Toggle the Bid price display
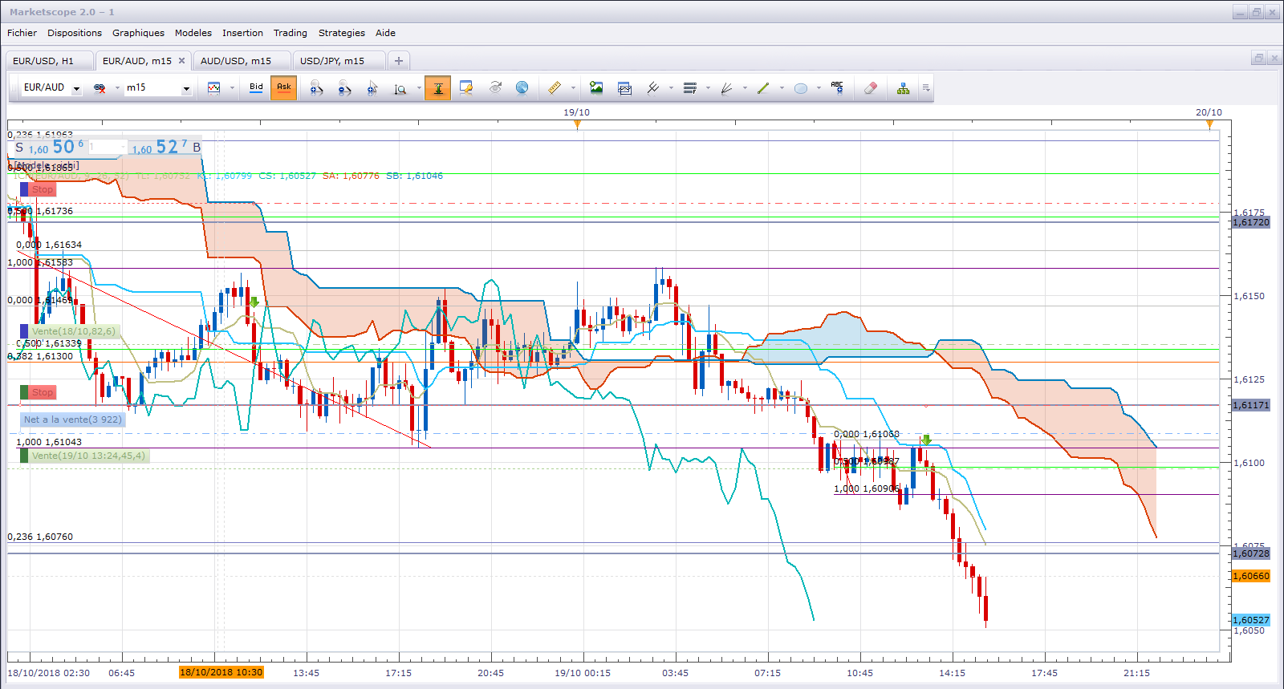The width and height of the screenshot is (1284, 689). click(x=256, y=87)
